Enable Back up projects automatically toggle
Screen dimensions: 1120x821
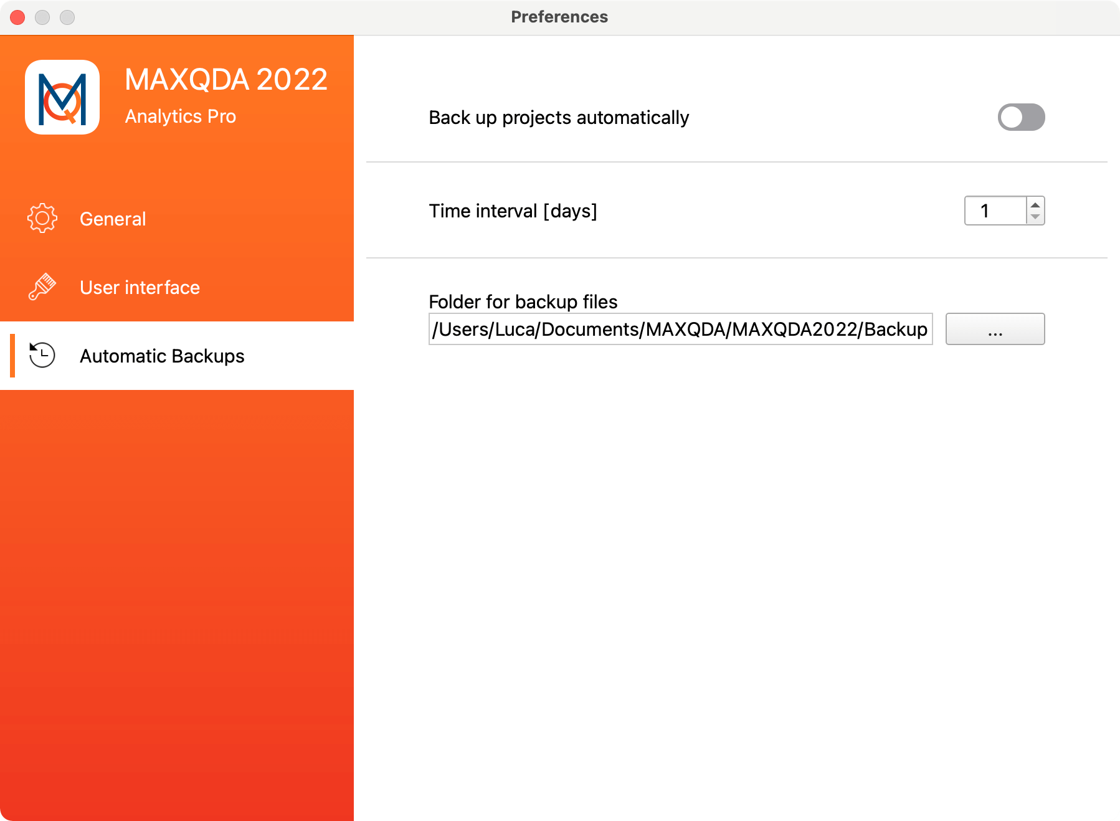(x=1021, y=117)
